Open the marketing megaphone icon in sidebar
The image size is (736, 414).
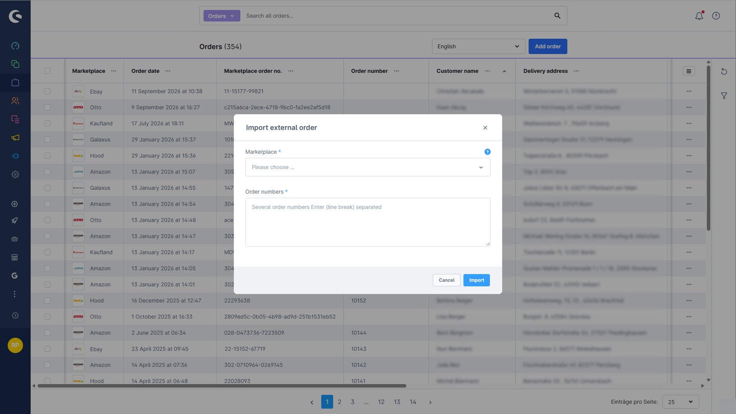(15, 138)
